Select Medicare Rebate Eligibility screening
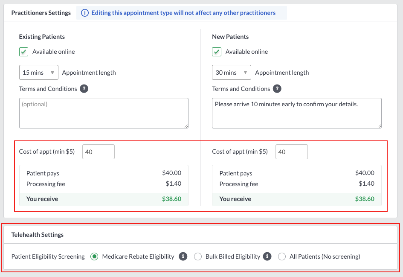This screenshot has width=403, height=277. pyautogui.click(x=94, y=257)
